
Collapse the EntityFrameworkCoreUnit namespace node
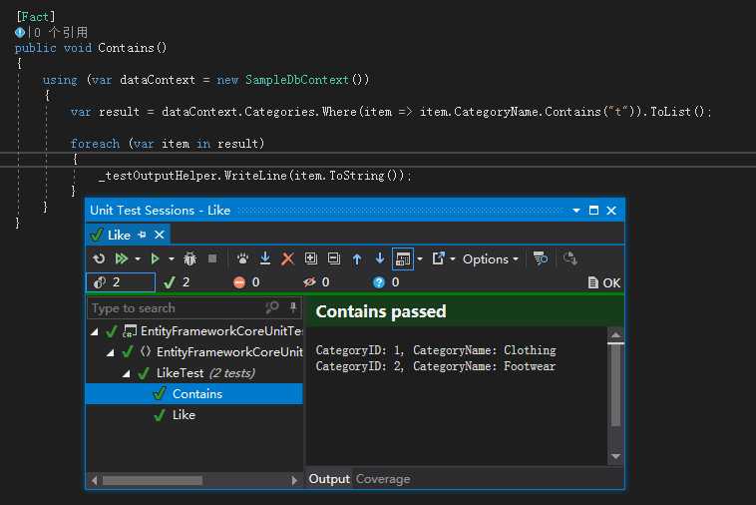pyautogui.click(x=111, y=352)
